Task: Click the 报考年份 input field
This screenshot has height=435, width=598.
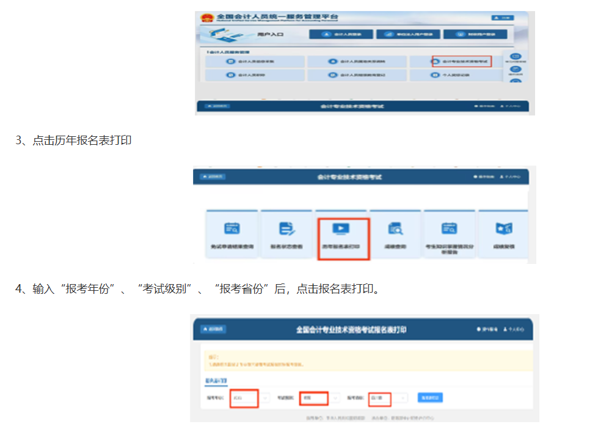Action: 244,398
